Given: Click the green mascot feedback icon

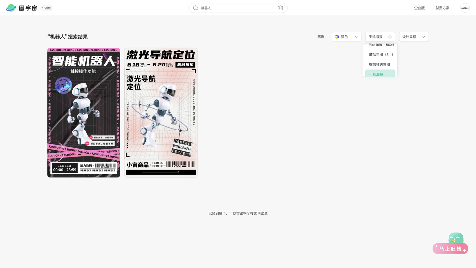Looking at the screenshot, I should [x=456, y=238].
